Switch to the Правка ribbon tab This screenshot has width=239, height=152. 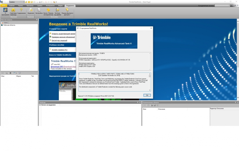click(20, 6)
